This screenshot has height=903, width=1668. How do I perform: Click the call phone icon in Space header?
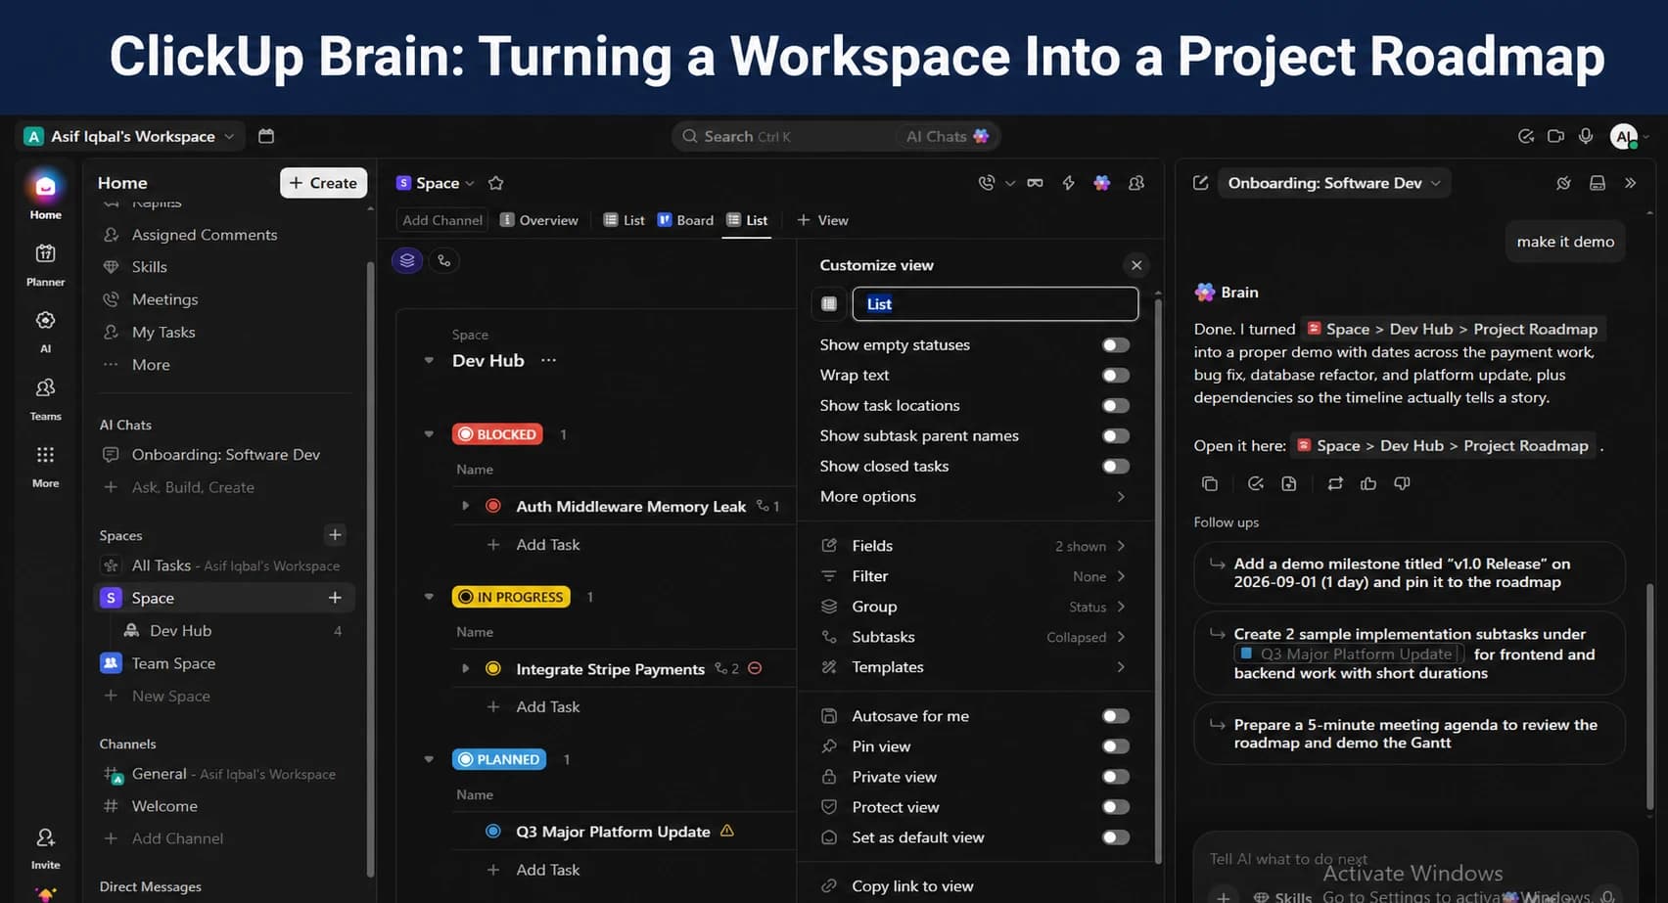point(987,183)
